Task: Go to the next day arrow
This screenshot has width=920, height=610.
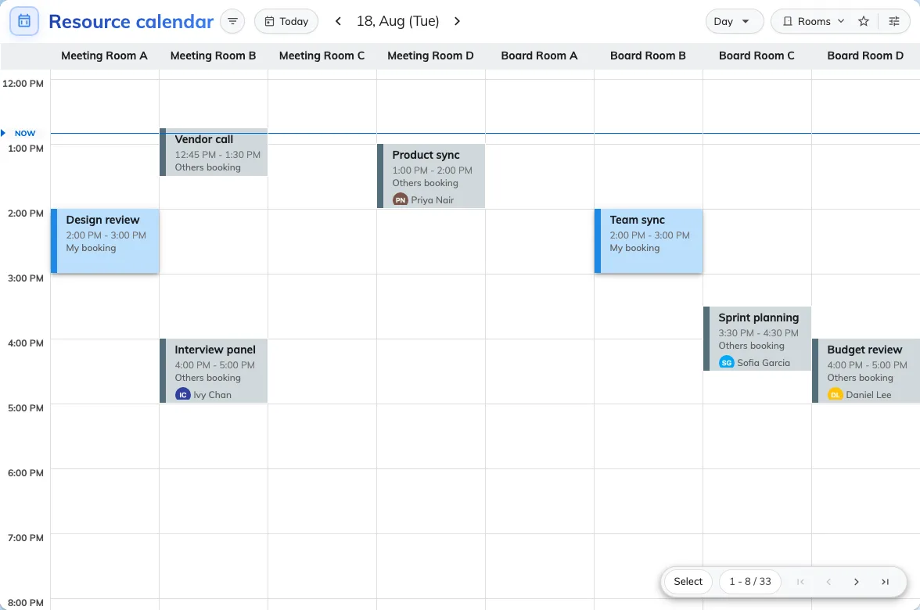Action: tap(457, 21)
